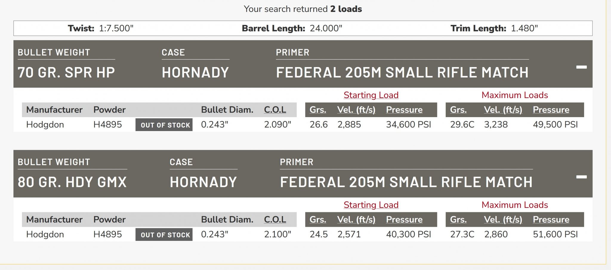Collapse the 80 GR. HDY GMX load section

[581, 177]
